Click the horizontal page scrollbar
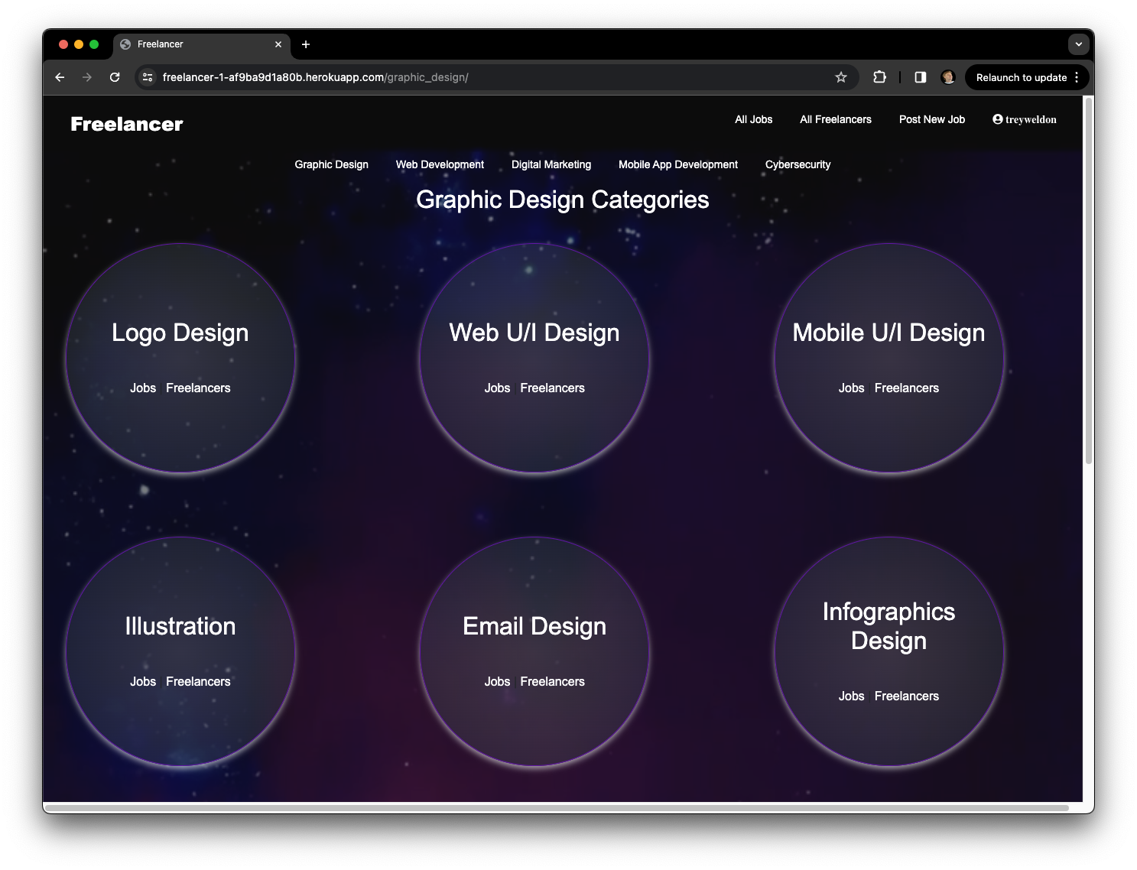1137x870 pixels. pos(557,807)
